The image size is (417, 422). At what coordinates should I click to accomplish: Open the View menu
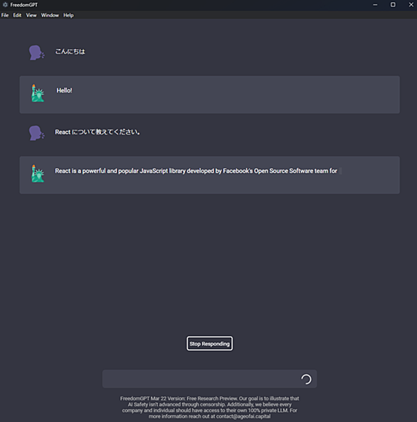click(31, 16)
